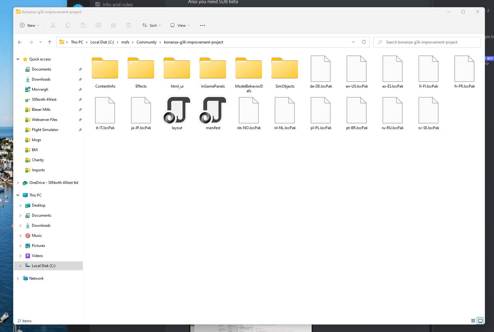Collapse the Quick access section
494x332 pixels.
(18, 59)
